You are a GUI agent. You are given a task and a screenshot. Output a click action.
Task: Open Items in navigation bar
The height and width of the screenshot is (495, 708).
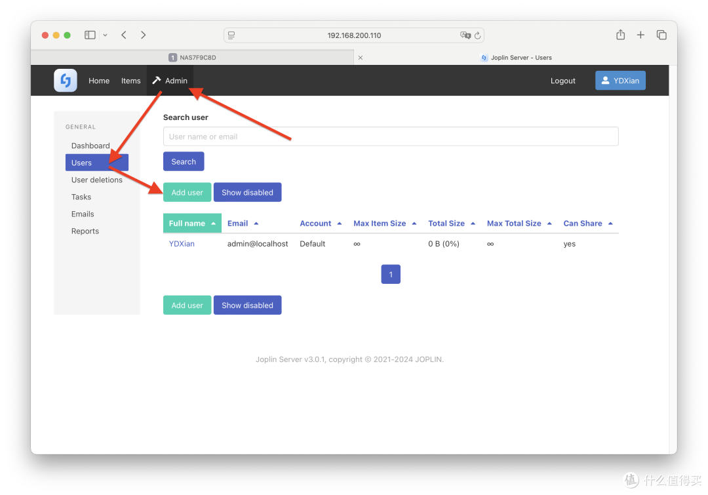[130, 81]
